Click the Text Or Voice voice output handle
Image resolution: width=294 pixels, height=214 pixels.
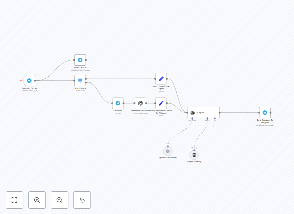[86, 82]
